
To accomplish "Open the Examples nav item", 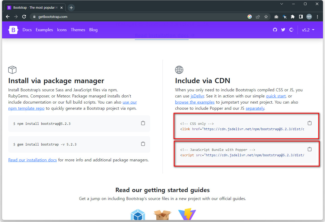I will click(x=44, y=30).
